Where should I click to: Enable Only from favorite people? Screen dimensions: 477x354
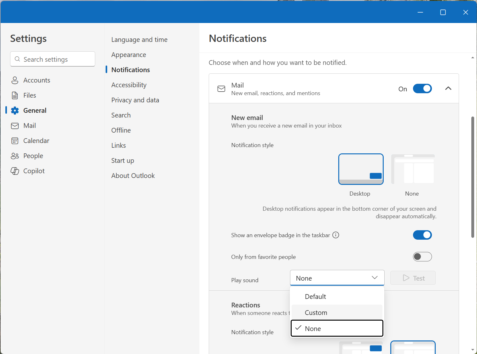(x=422, y=257)
